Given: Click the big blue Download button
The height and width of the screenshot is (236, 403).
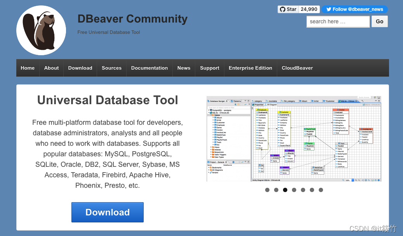Looking at the screenshot, I should 108,212.
